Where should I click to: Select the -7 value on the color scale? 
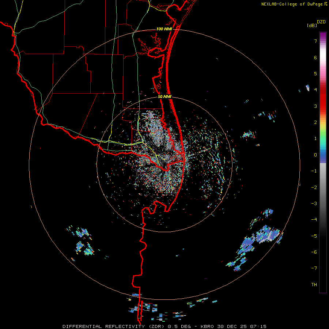314,268
